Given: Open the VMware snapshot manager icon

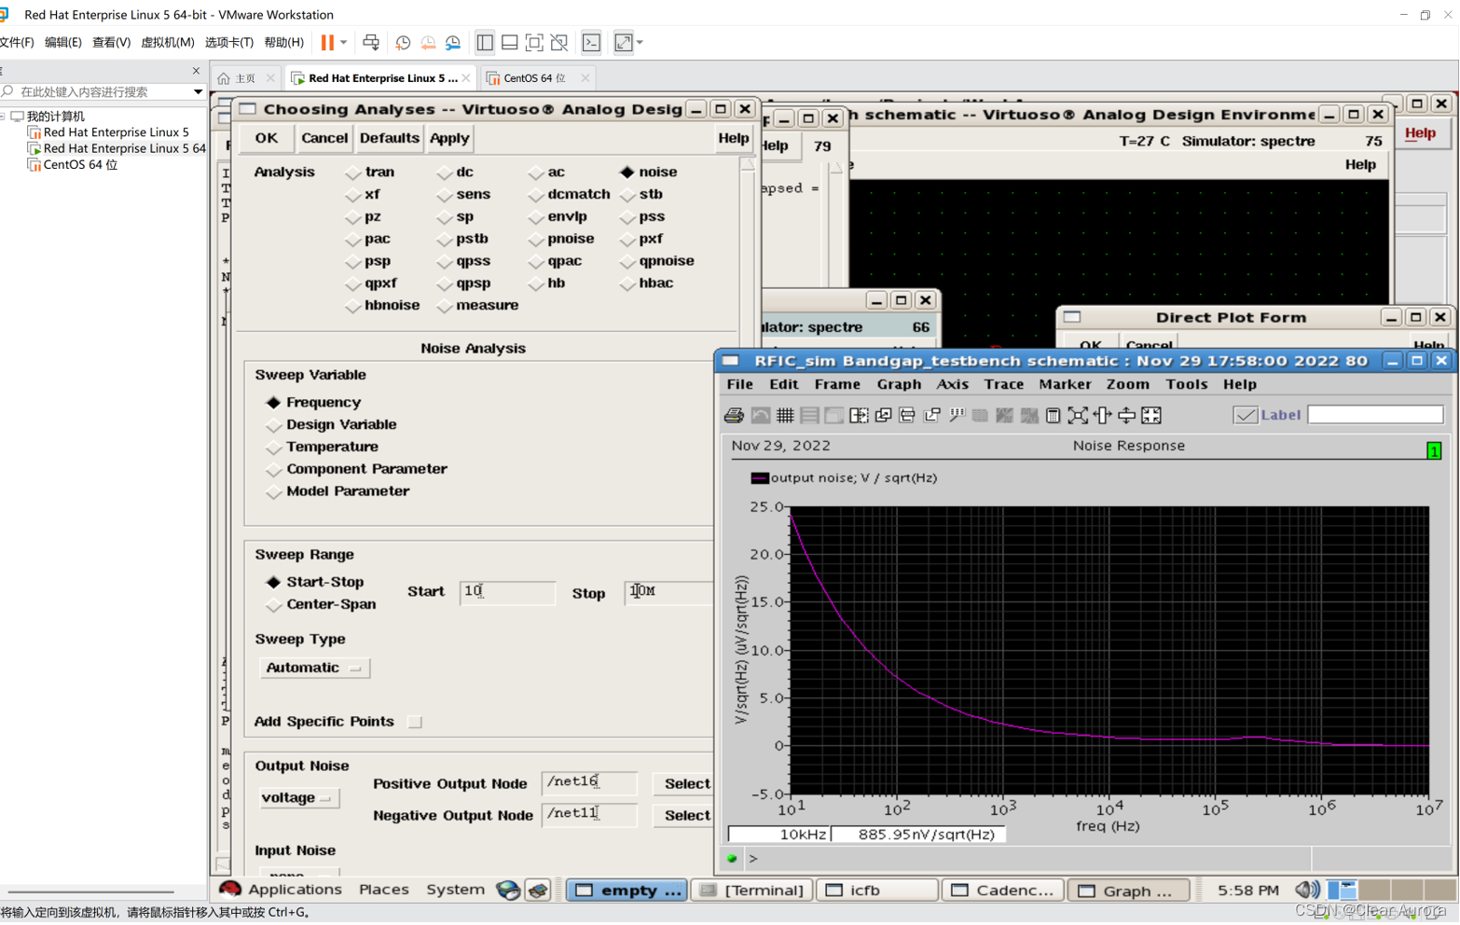Looking at the screenshot, I should 453,42.
